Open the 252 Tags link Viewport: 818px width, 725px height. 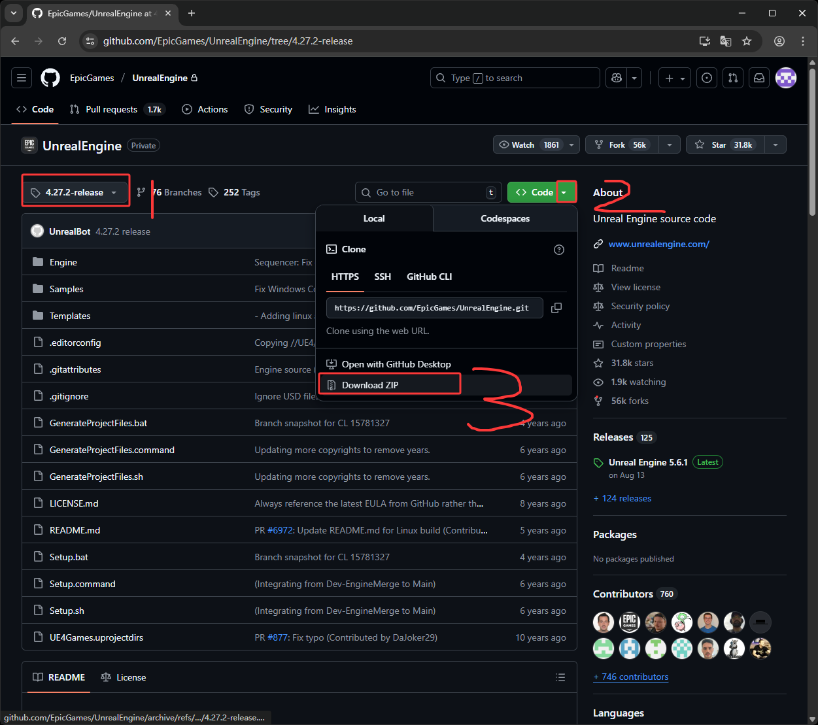click(x=234, y=192)
